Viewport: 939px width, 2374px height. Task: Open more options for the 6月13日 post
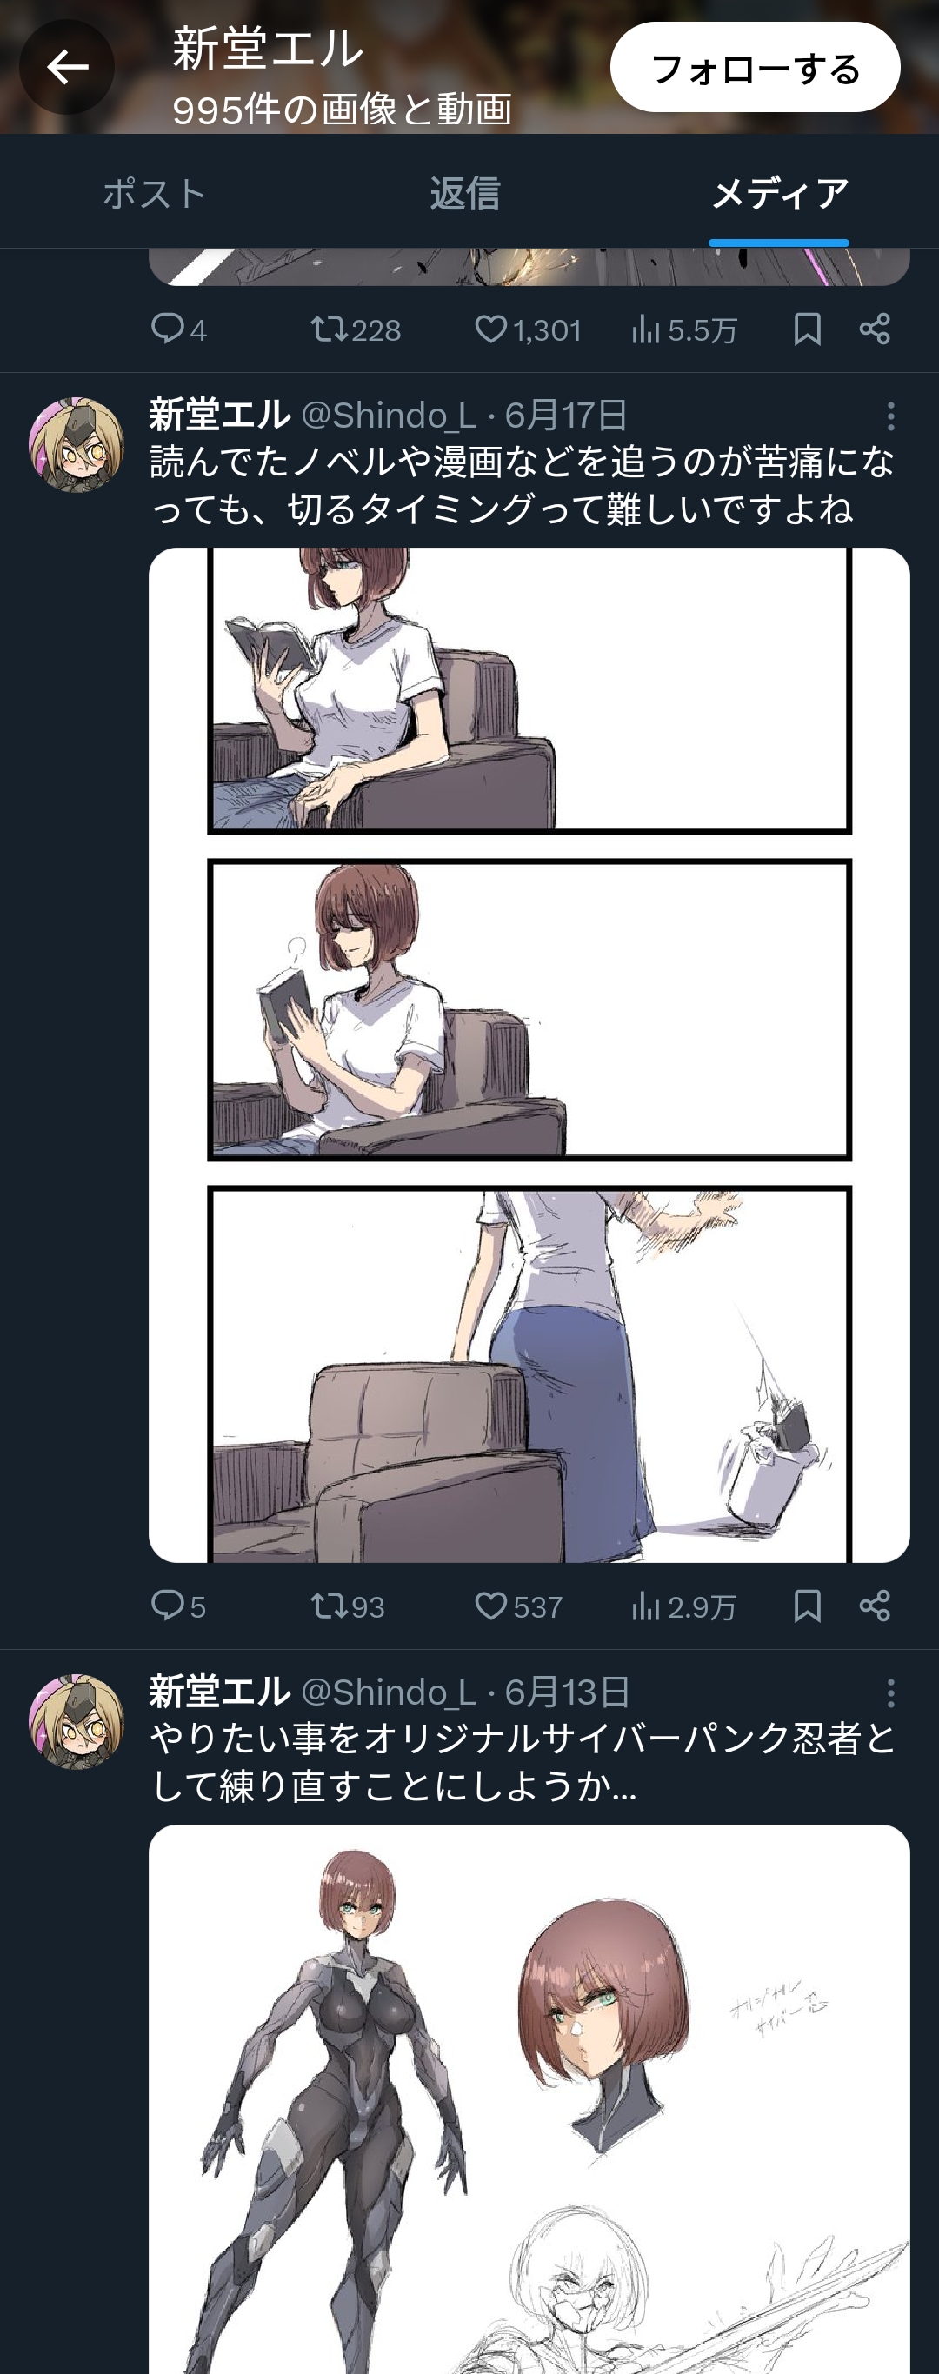[890, 1693]
